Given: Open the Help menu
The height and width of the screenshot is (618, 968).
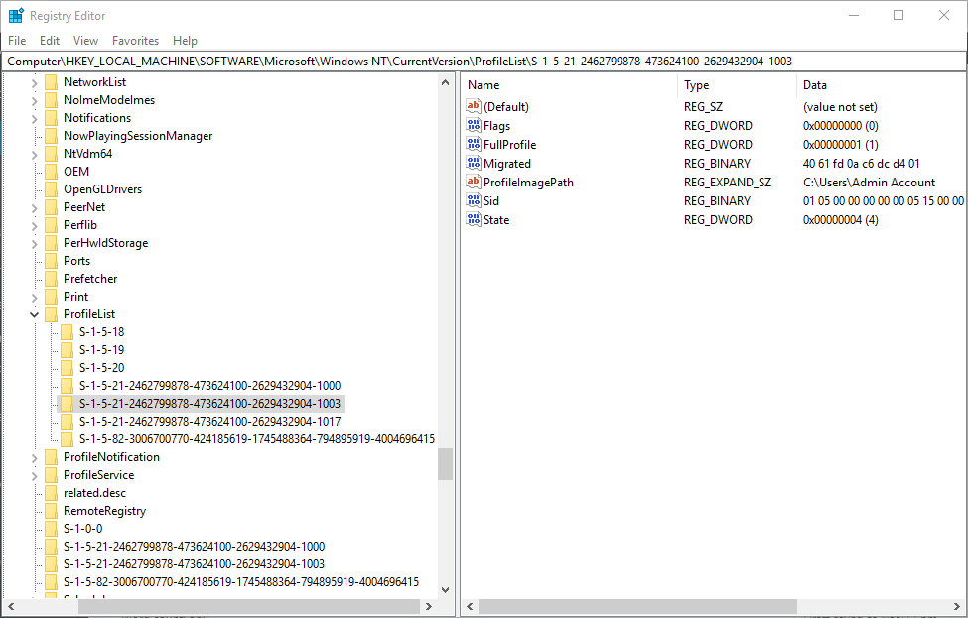Looking at the screenshot, I should [185, 41].
